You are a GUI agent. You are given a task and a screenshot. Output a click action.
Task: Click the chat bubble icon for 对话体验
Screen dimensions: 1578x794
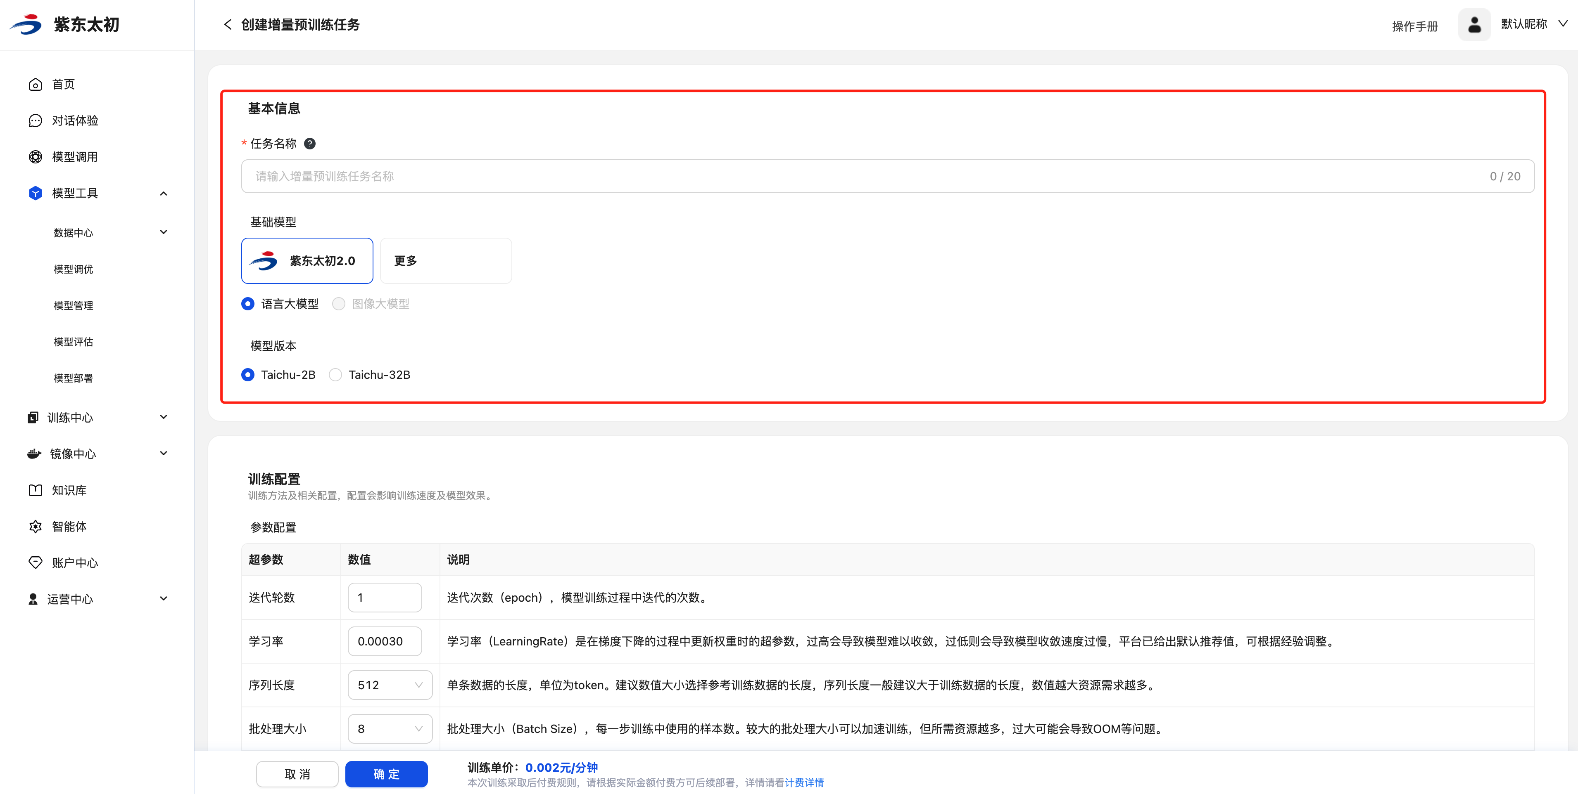(36, 121)
